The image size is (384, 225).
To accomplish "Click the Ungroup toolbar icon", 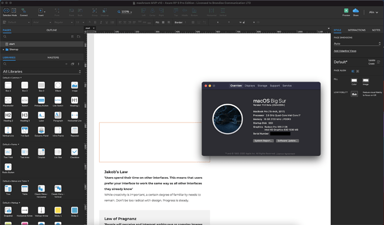I will click(105, 11).
